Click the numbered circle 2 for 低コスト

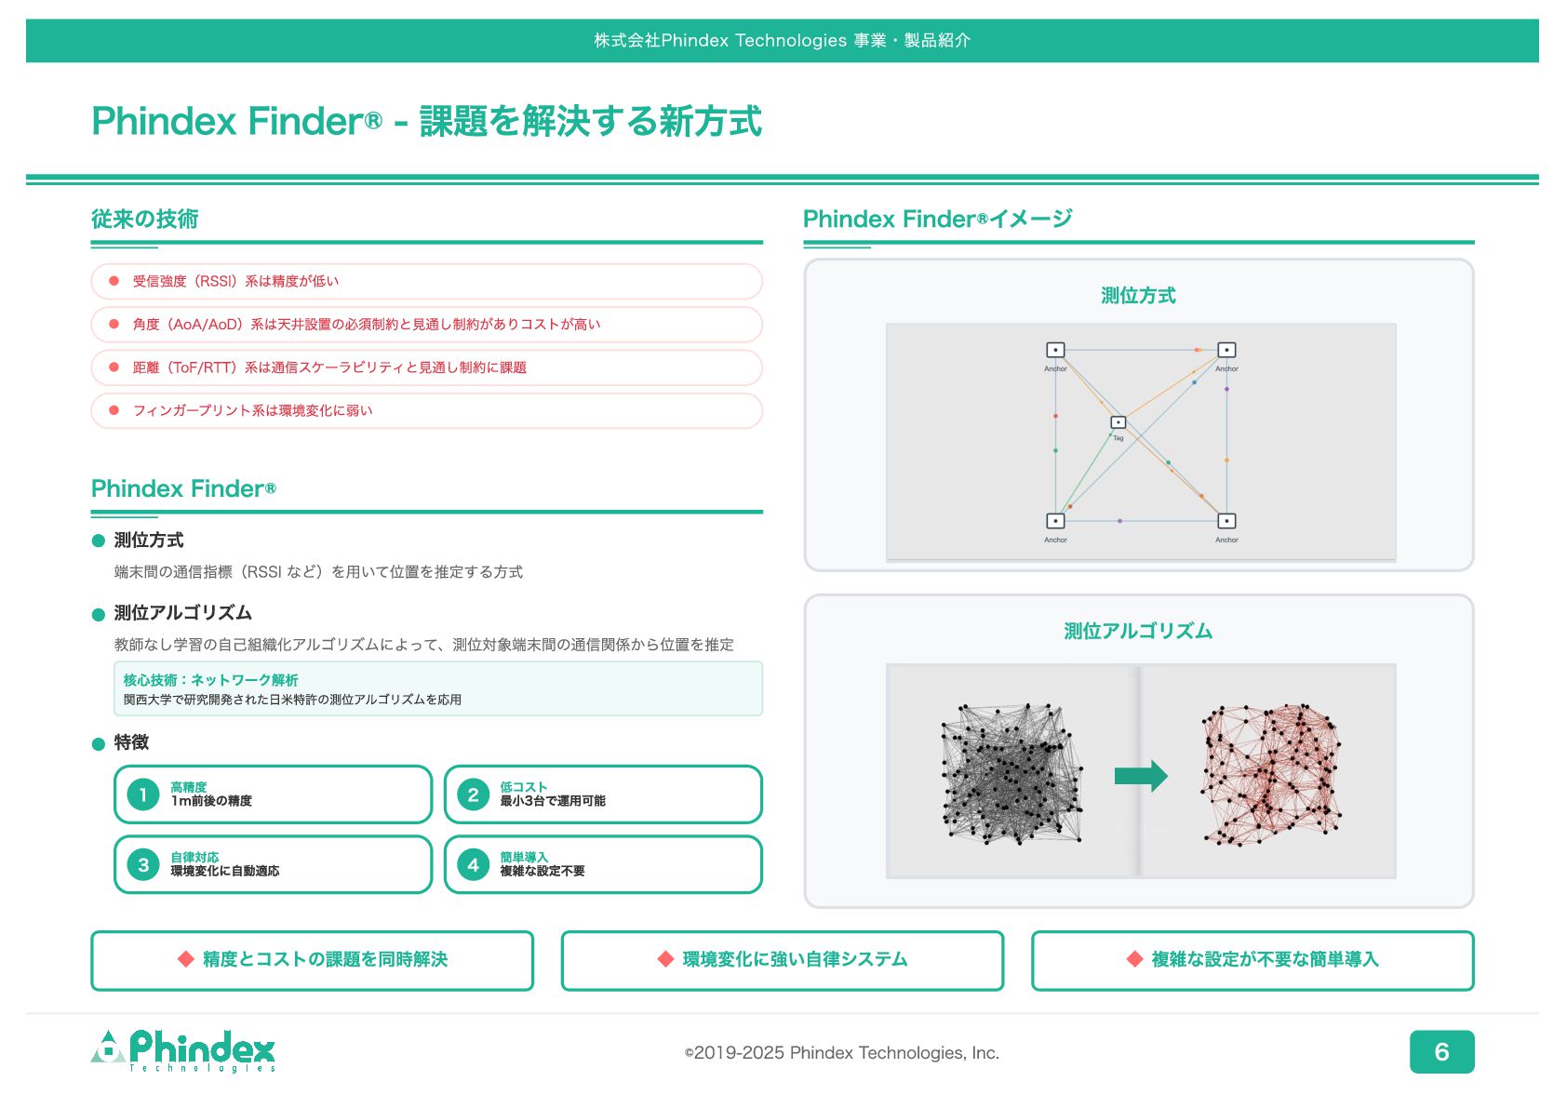[473, 794]
